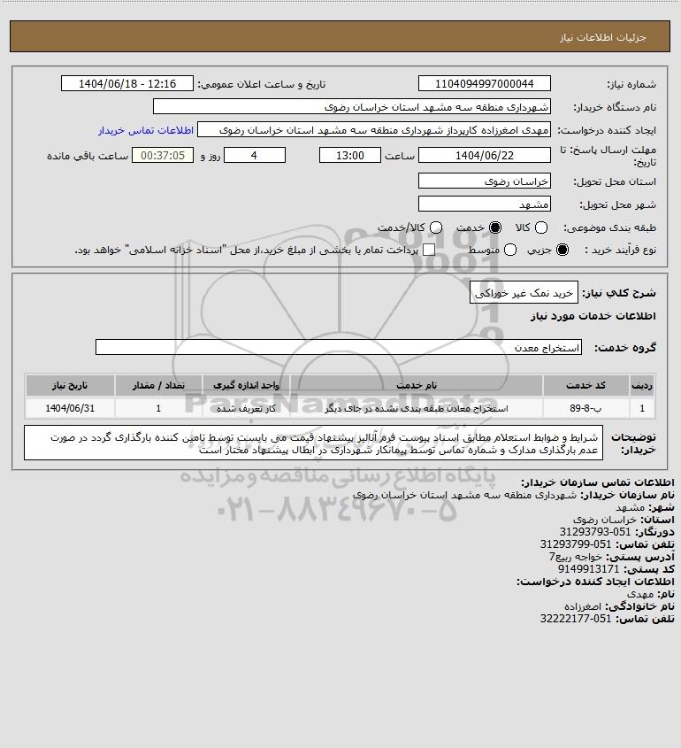Click the استخراج معدن service group field

pyautogui.click(x=339, y=347)
